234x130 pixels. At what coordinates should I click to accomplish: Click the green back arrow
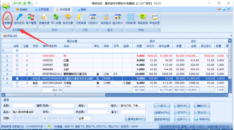click(15, 3)
